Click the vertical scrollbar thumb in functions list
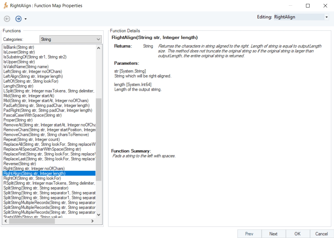The height and width of the screenshot is (238, 334). [99, 139]
